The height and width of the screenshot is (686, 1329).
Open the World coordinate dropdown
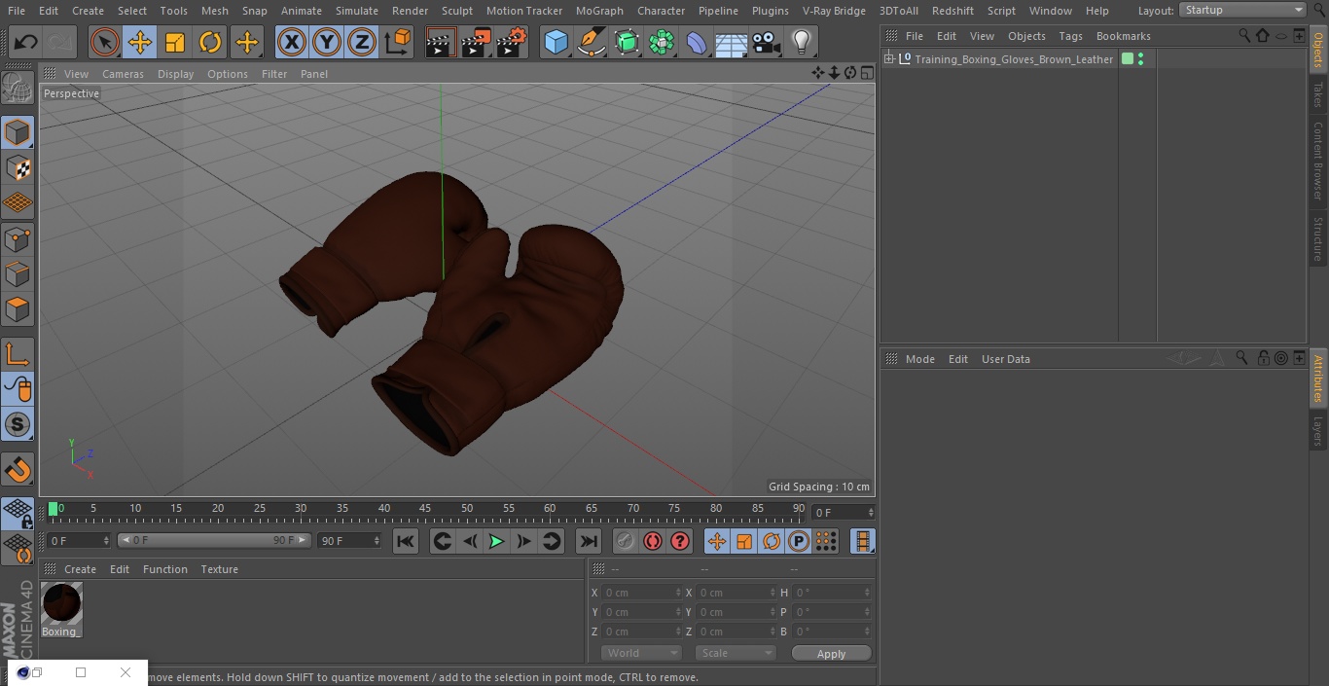pyautogui.click(x=641, y=653)
